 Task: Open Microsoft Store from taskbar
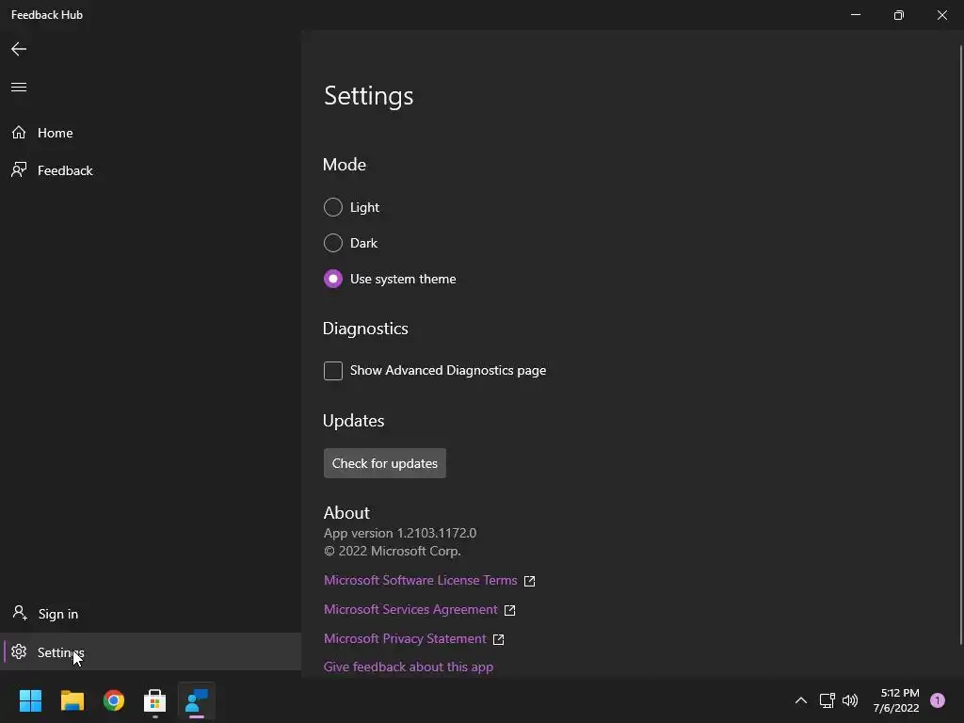point(155,700)
